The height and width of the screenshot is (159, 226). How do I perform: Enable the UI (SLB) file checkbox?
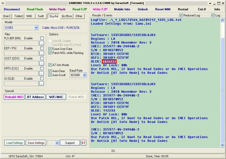coord(42,79)
